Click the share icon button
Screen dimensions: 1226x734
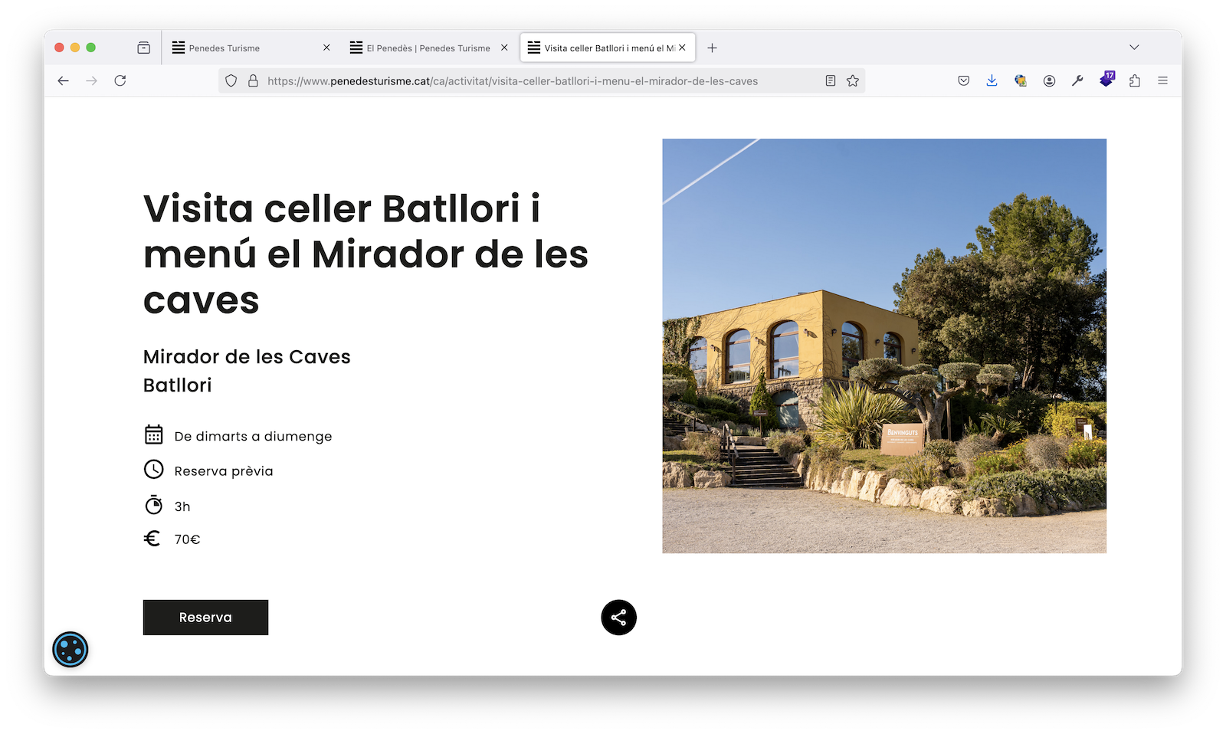coord(618,618)
